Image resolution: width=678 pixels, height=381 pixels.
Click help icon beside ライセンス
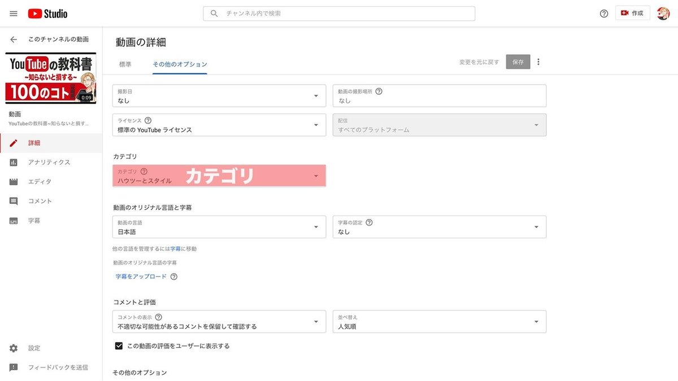(x=148, y=120)
